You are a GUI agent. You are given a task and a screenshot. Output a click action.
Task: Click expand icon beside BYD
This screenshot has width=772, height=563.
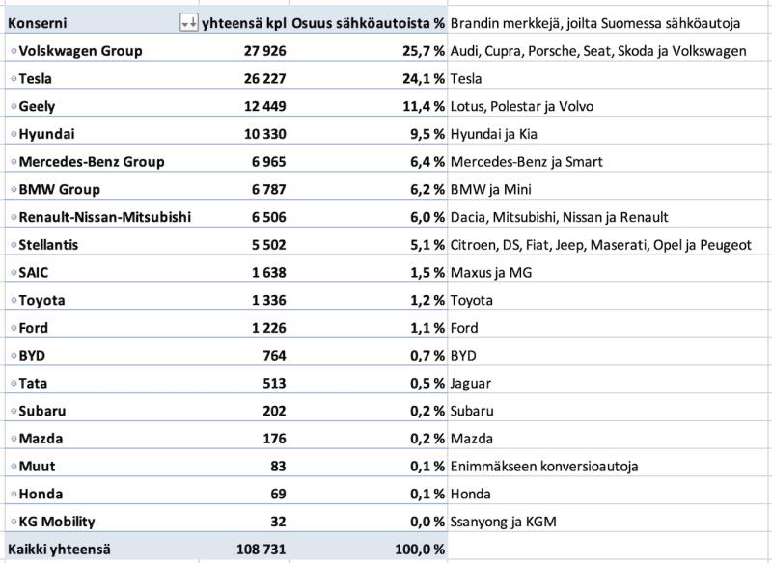13,356
